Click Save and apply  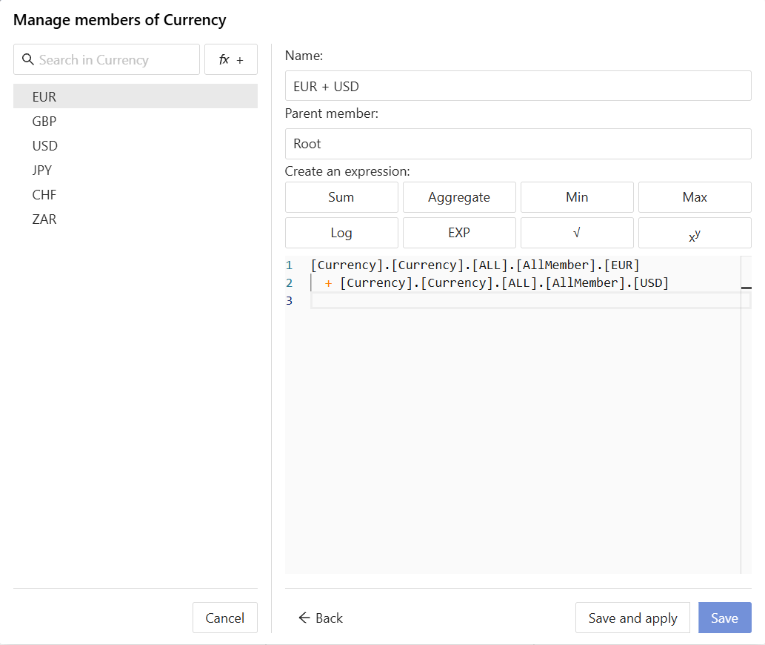click(632, 618)
